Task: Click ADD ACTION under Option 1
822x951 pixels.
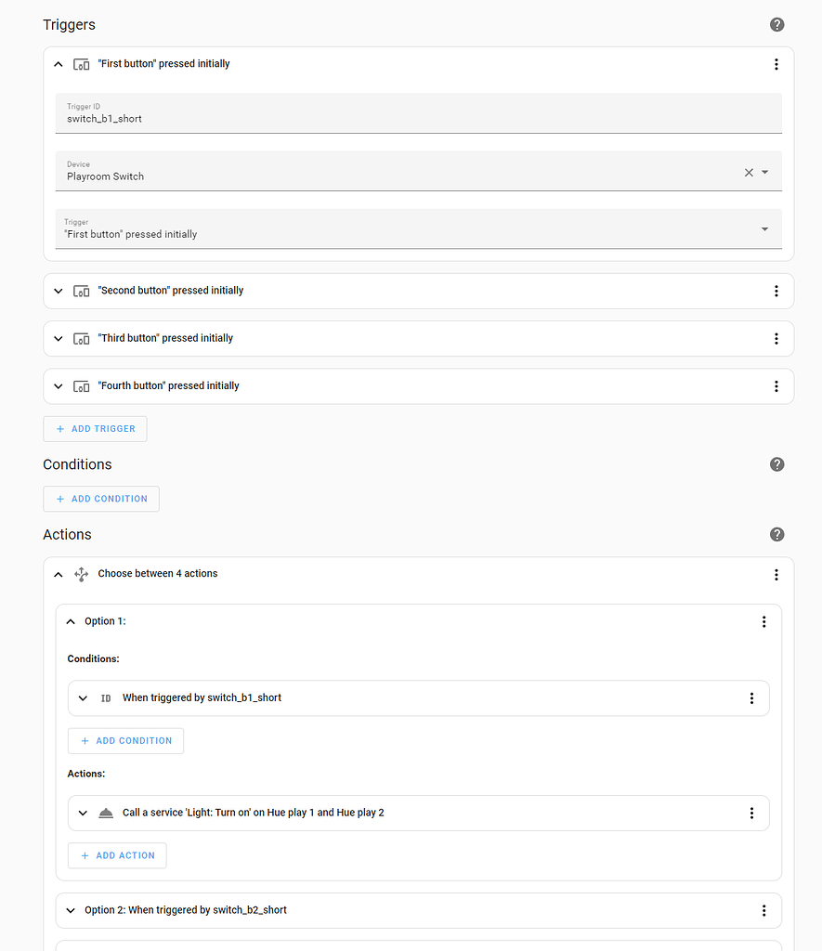Action: (117, 855)
